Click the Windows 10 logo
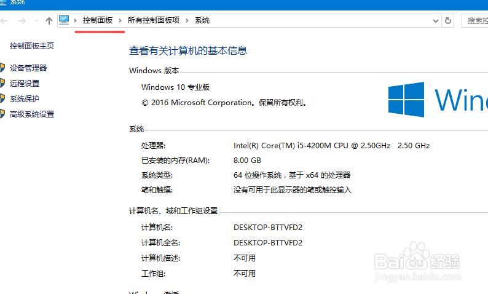488x294 pixels. [x=406, y=100]
